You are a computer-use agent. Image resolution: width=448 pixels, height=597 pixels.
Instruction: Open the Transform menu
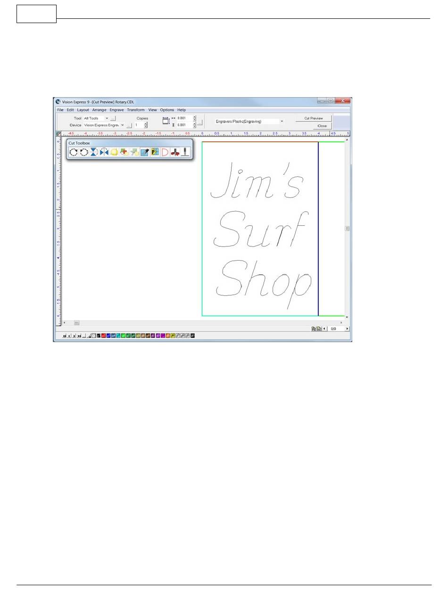pos(136,110)
